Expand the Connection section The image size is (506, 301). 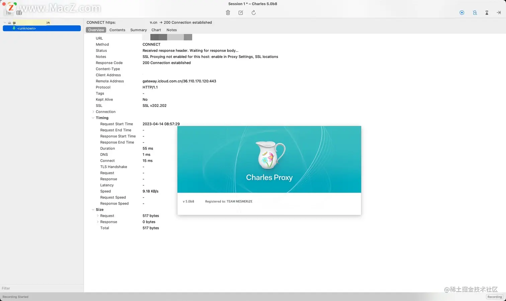click(x=93, y=112)
